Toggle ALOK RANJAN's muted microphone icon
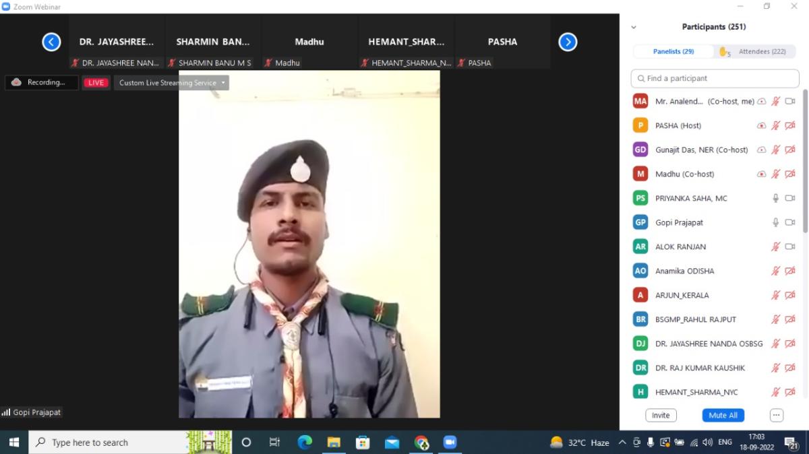Image resolution: width=809 pixels, height=454 pixels. click(x=776, y=247)
